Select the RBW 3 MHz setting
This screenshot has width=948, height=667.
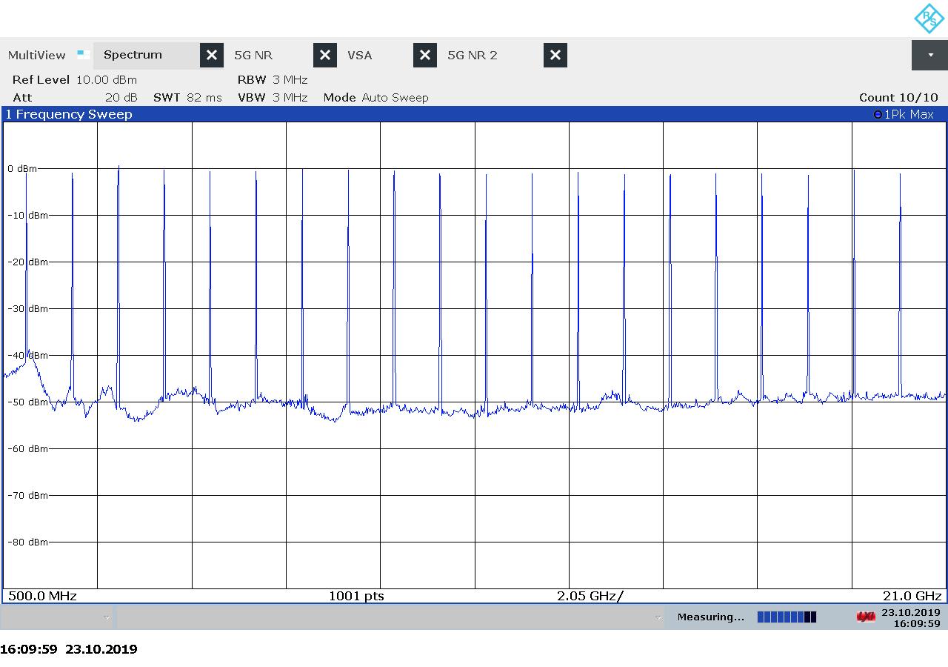tap(272, 80)
